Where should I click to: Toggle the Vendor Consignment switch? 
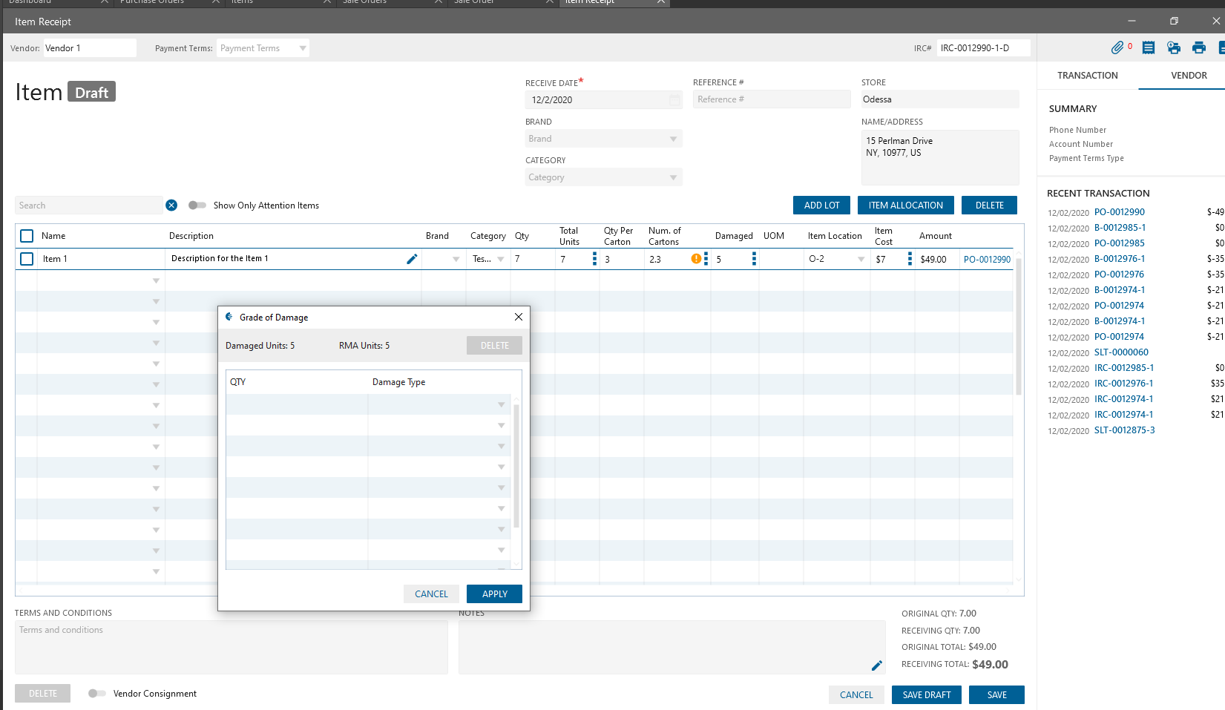click(96, 694)
